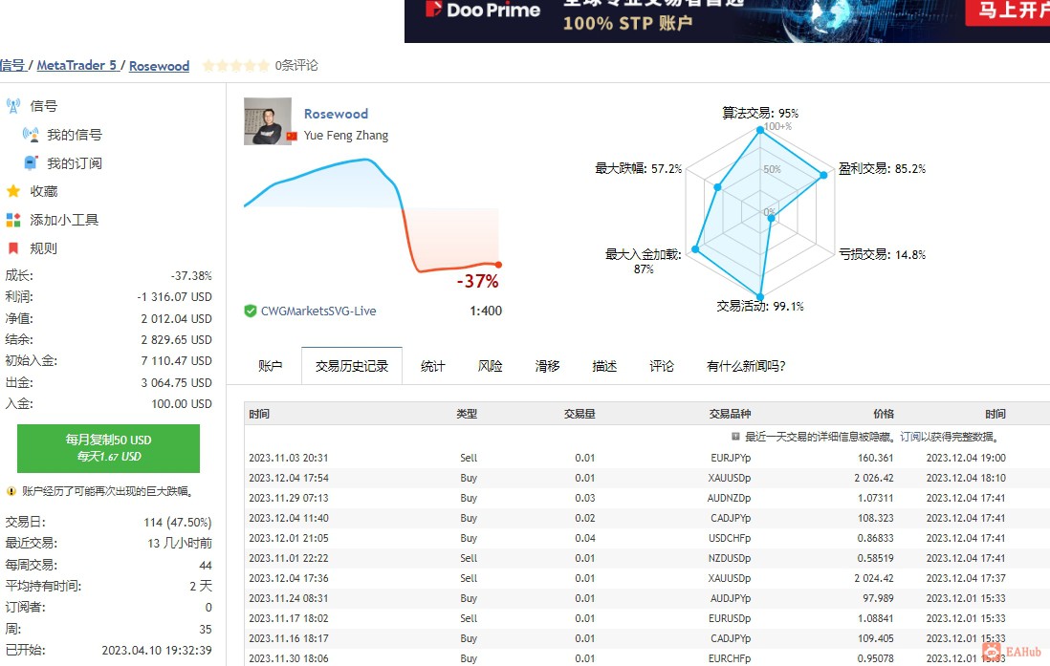Click the five-star rating stars

235,66
